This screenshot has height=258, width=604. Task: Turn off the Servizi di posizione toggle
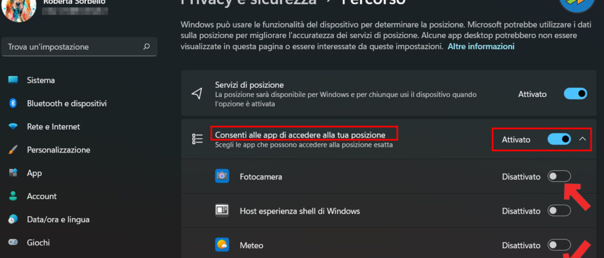point(575,93)
